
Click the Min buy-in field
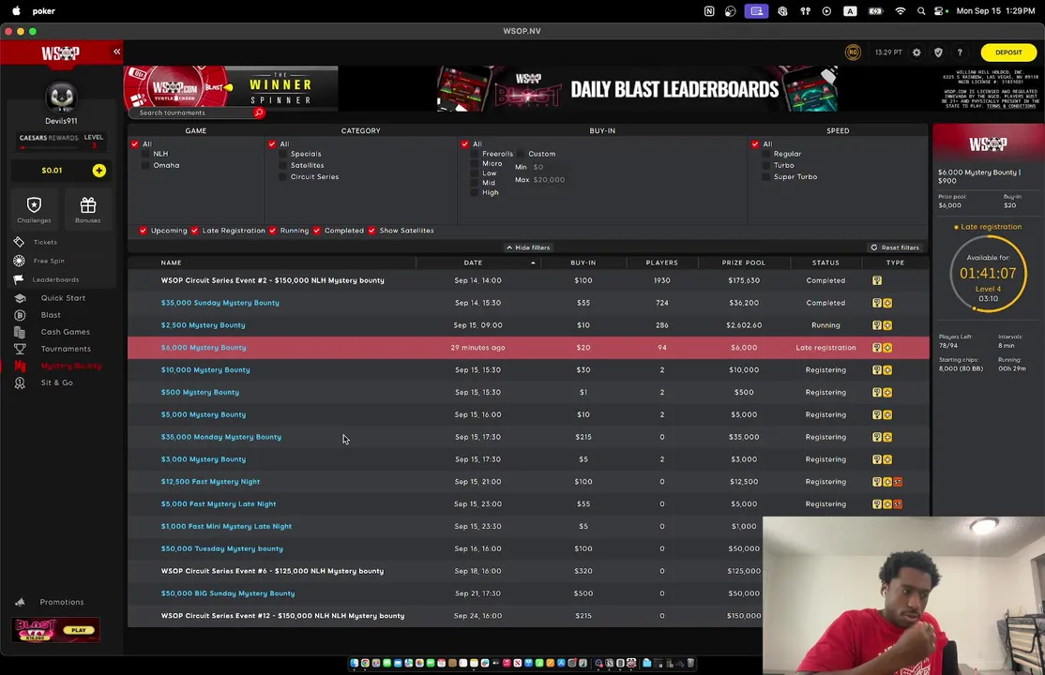[x=549, y=167]
